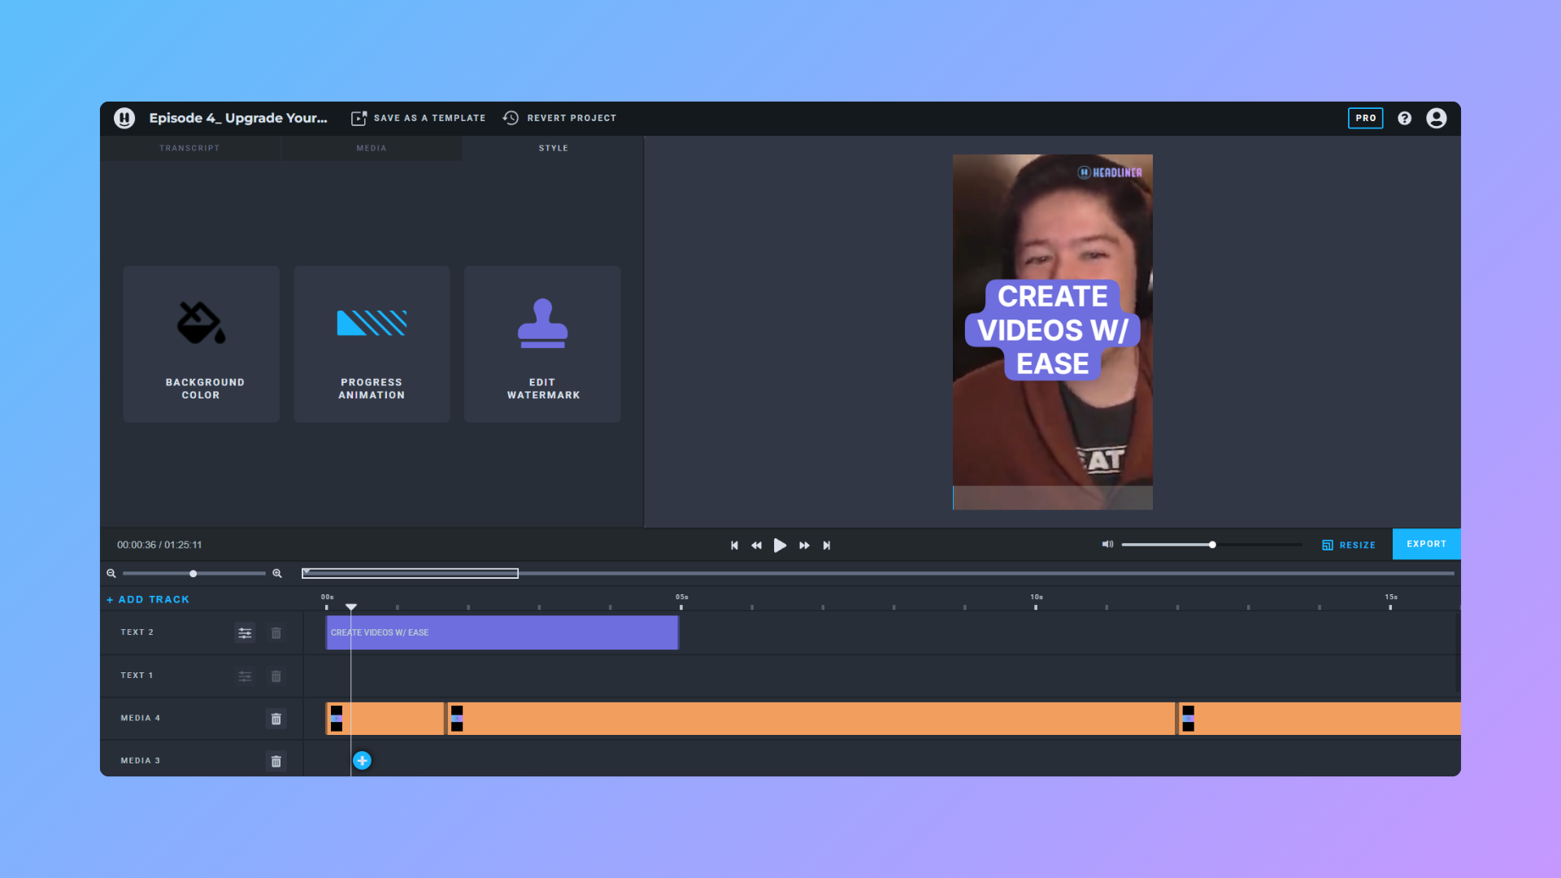Click the TEXT 1 track label

coord(137,676)
